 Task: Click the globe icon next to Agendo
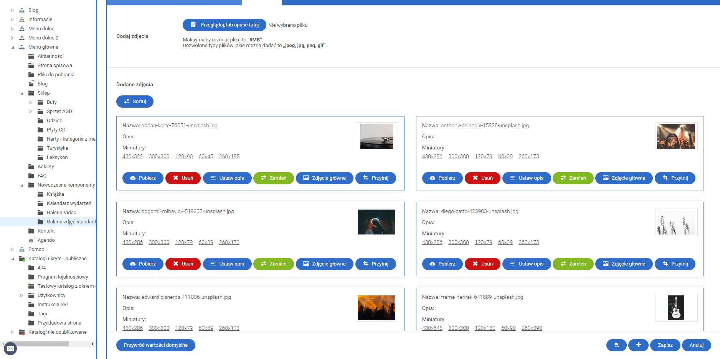click(x=31, y=240)
